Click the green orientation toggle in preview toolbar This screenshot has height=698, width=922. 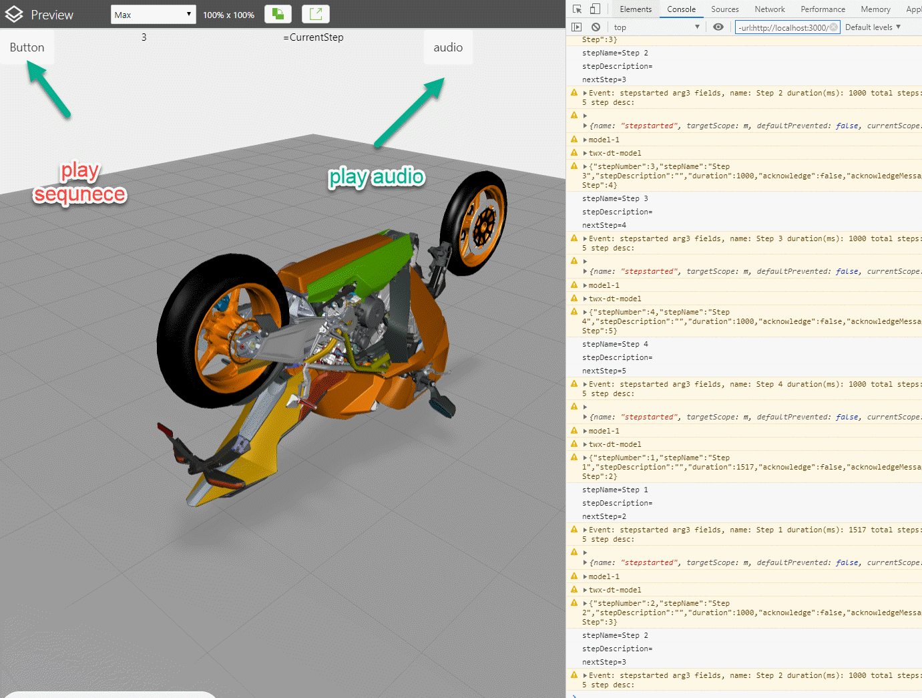pos(278,13)
